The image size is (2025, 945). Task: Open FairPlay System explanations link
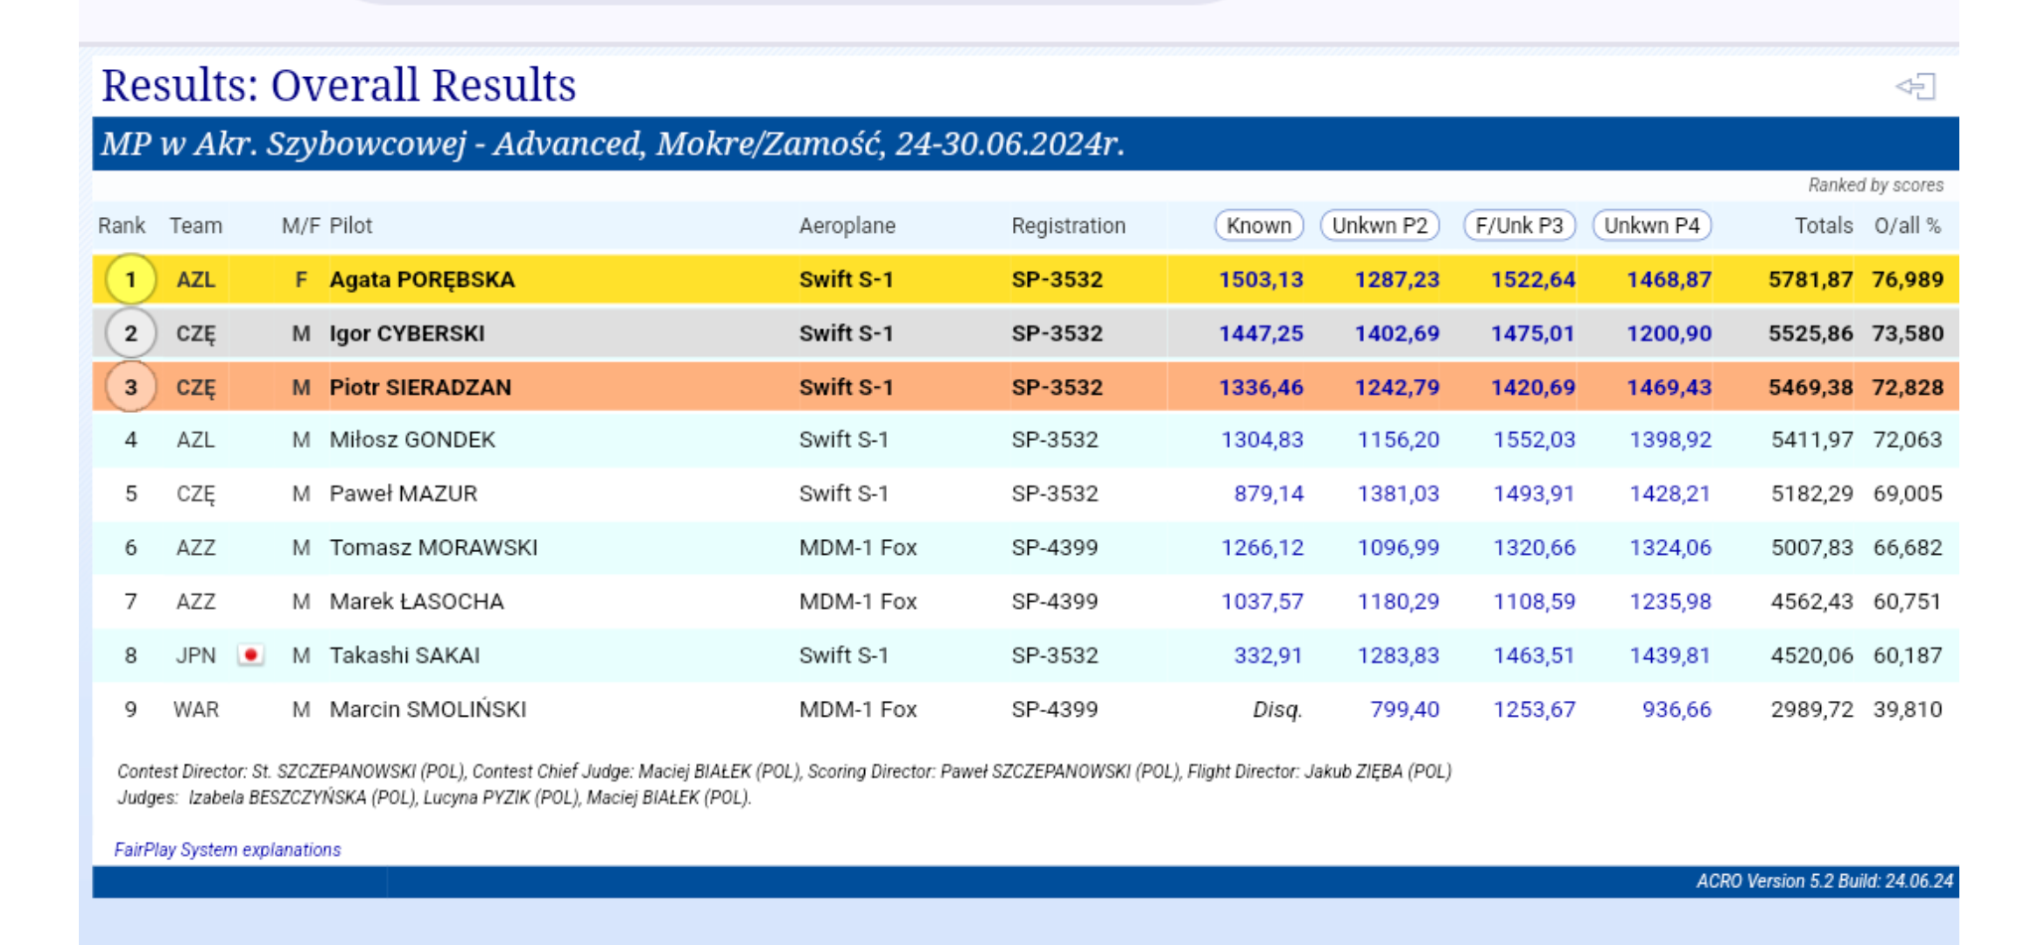tap(228, 850)
